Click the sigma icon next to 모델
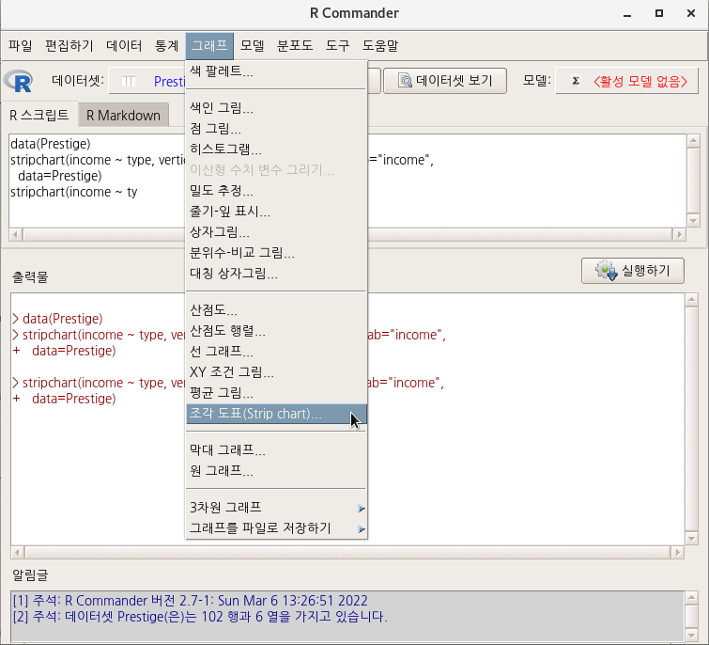 pyautogui.click(x=575, y=81)
